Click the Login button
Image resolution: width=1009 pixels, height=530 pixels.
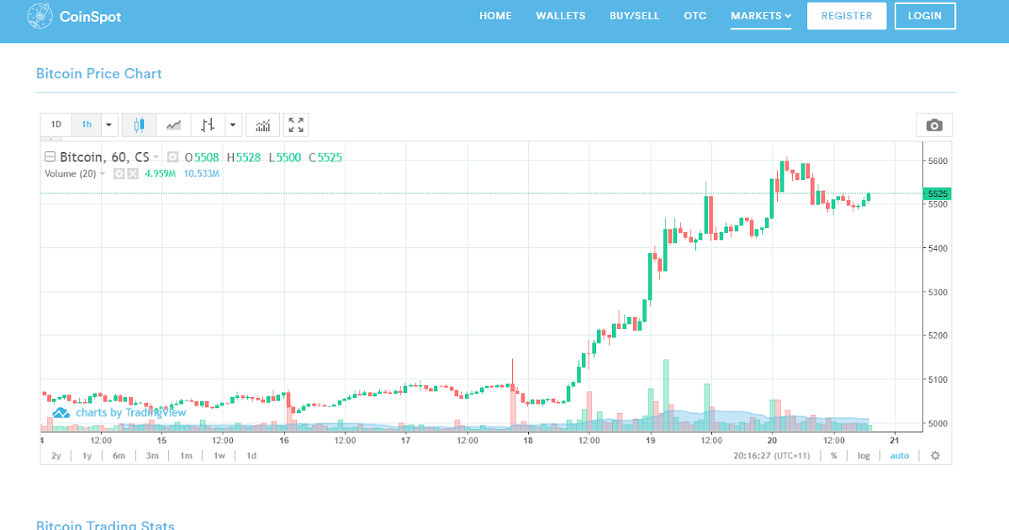pos(925,16)
